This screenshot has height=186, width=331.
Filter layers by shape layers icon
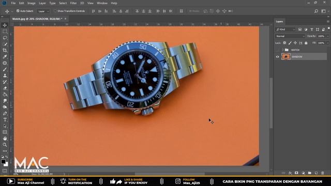click(318, 29)
